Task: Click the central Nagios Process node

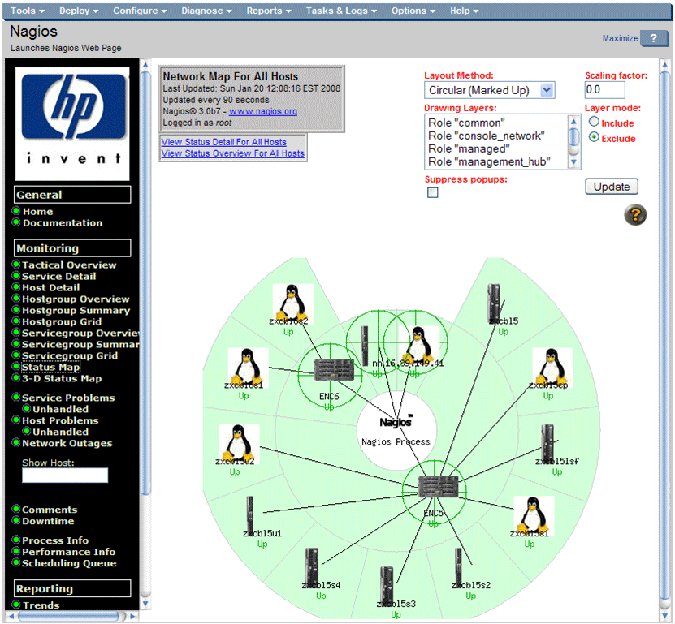Action: click(396, 430)
